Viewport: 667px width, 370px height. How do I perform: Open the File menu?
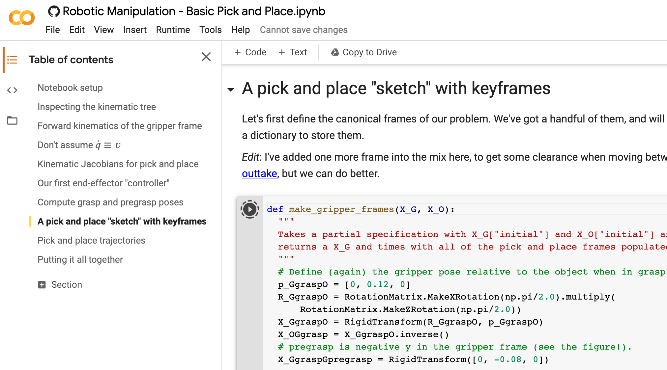point(53,30)
